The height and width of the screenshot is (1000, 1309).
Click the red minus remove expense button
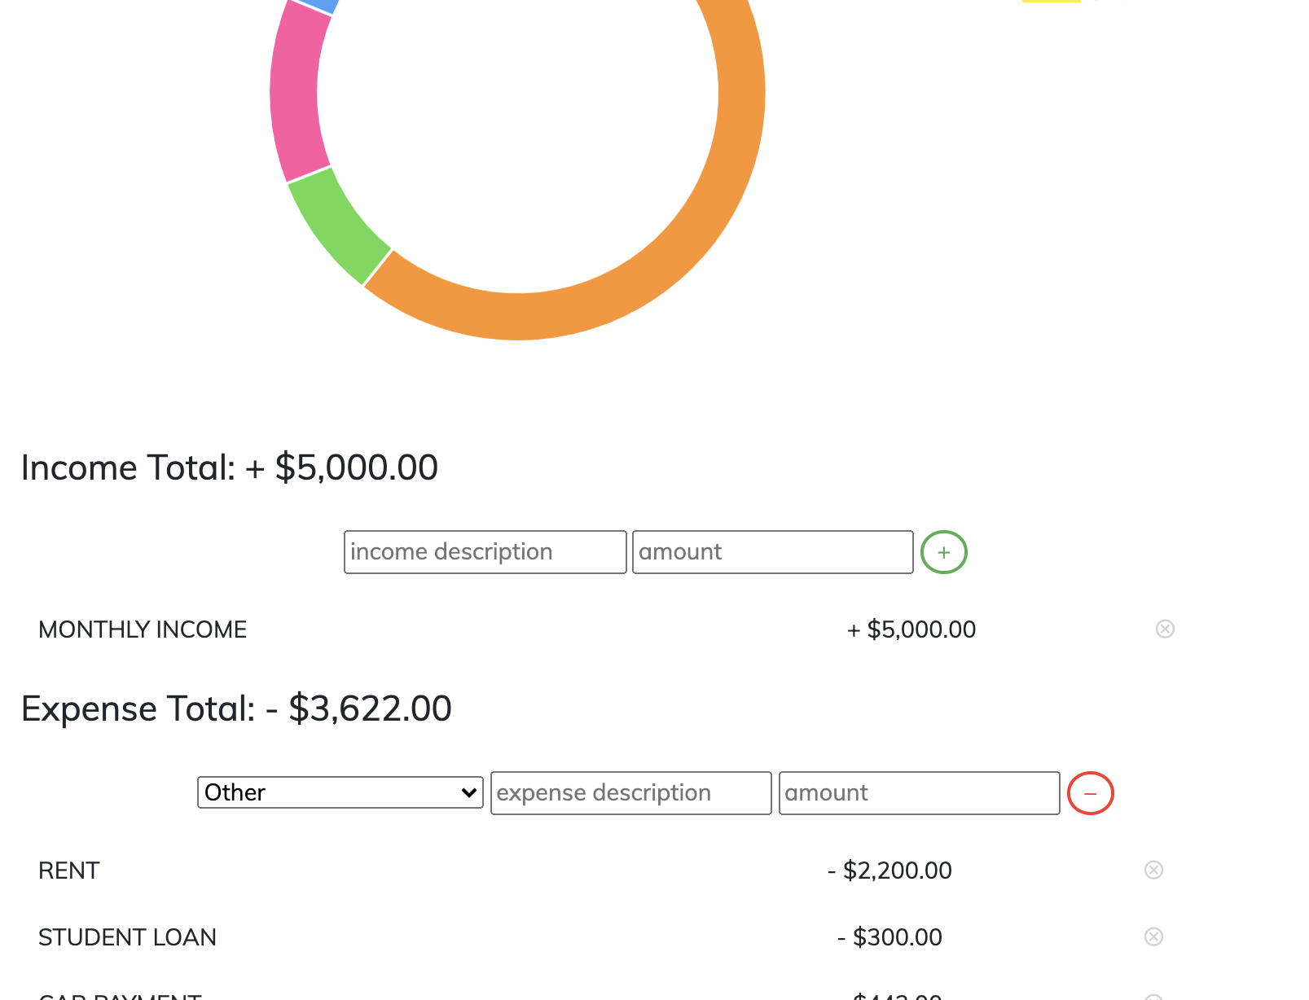tap(1090, 792)
